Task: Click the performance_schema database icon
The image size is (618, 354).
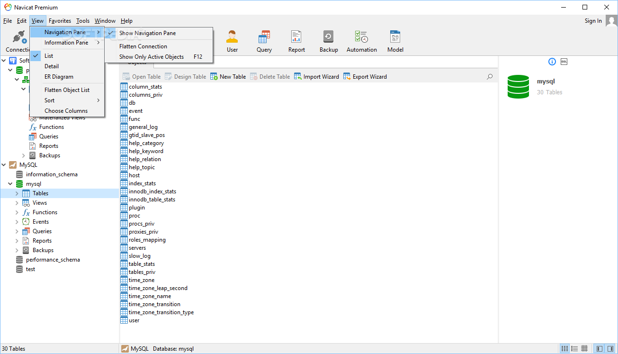Action: 19,260
